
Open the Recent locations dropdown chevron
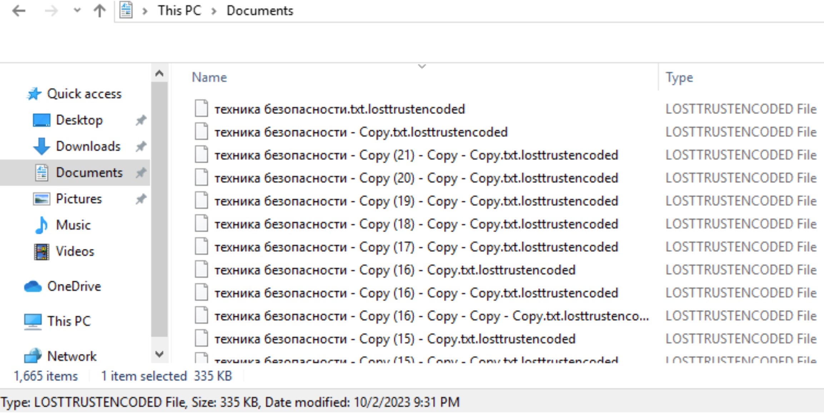point(77,11)
